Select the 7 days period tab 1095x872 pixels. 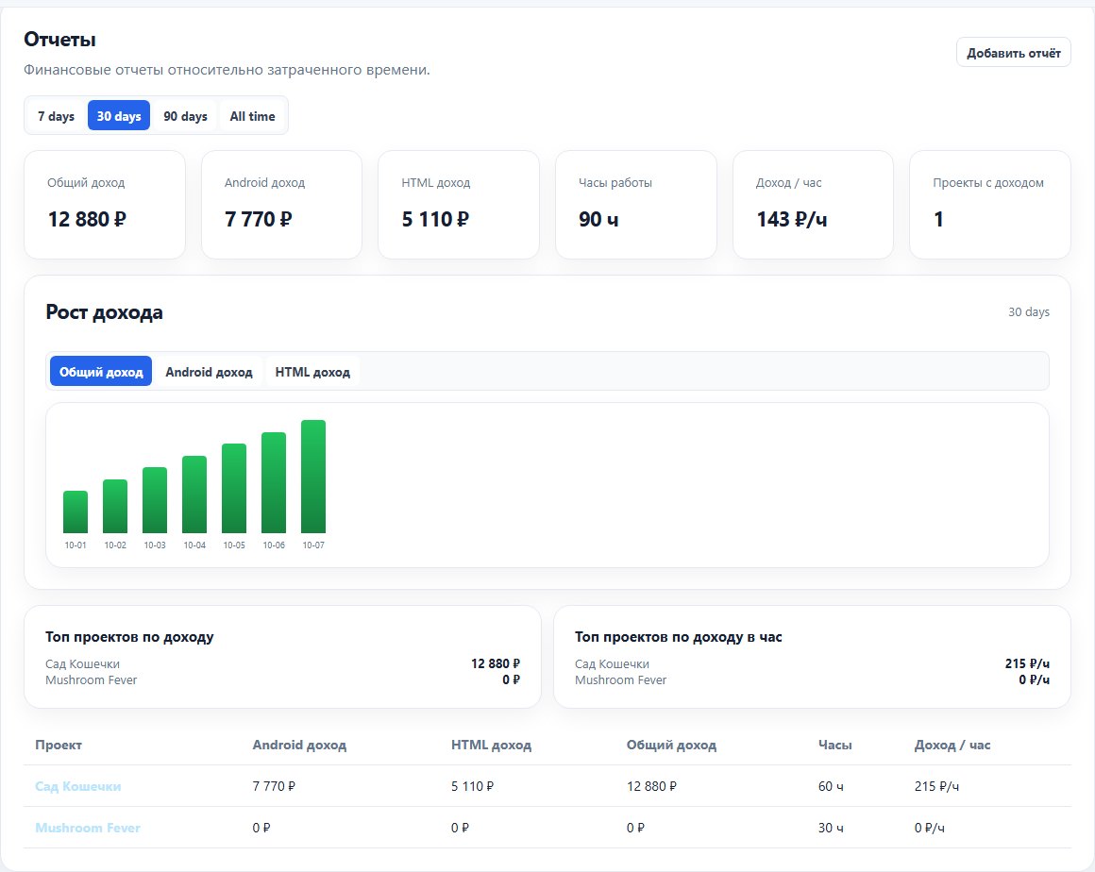tap(56, 116)
